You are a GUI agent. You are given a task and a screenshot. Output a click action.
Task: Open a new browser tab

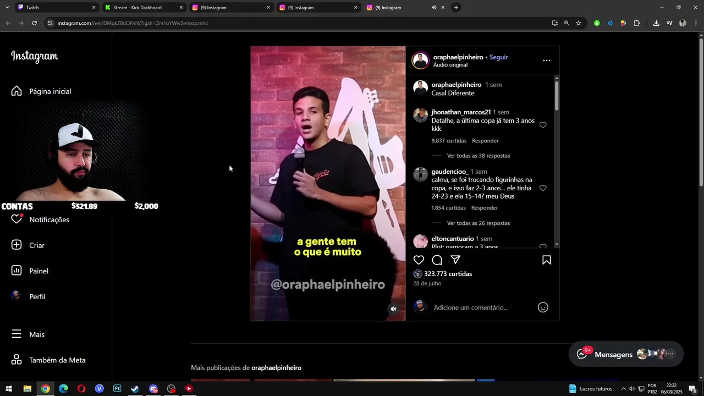[x=456, y=8]
